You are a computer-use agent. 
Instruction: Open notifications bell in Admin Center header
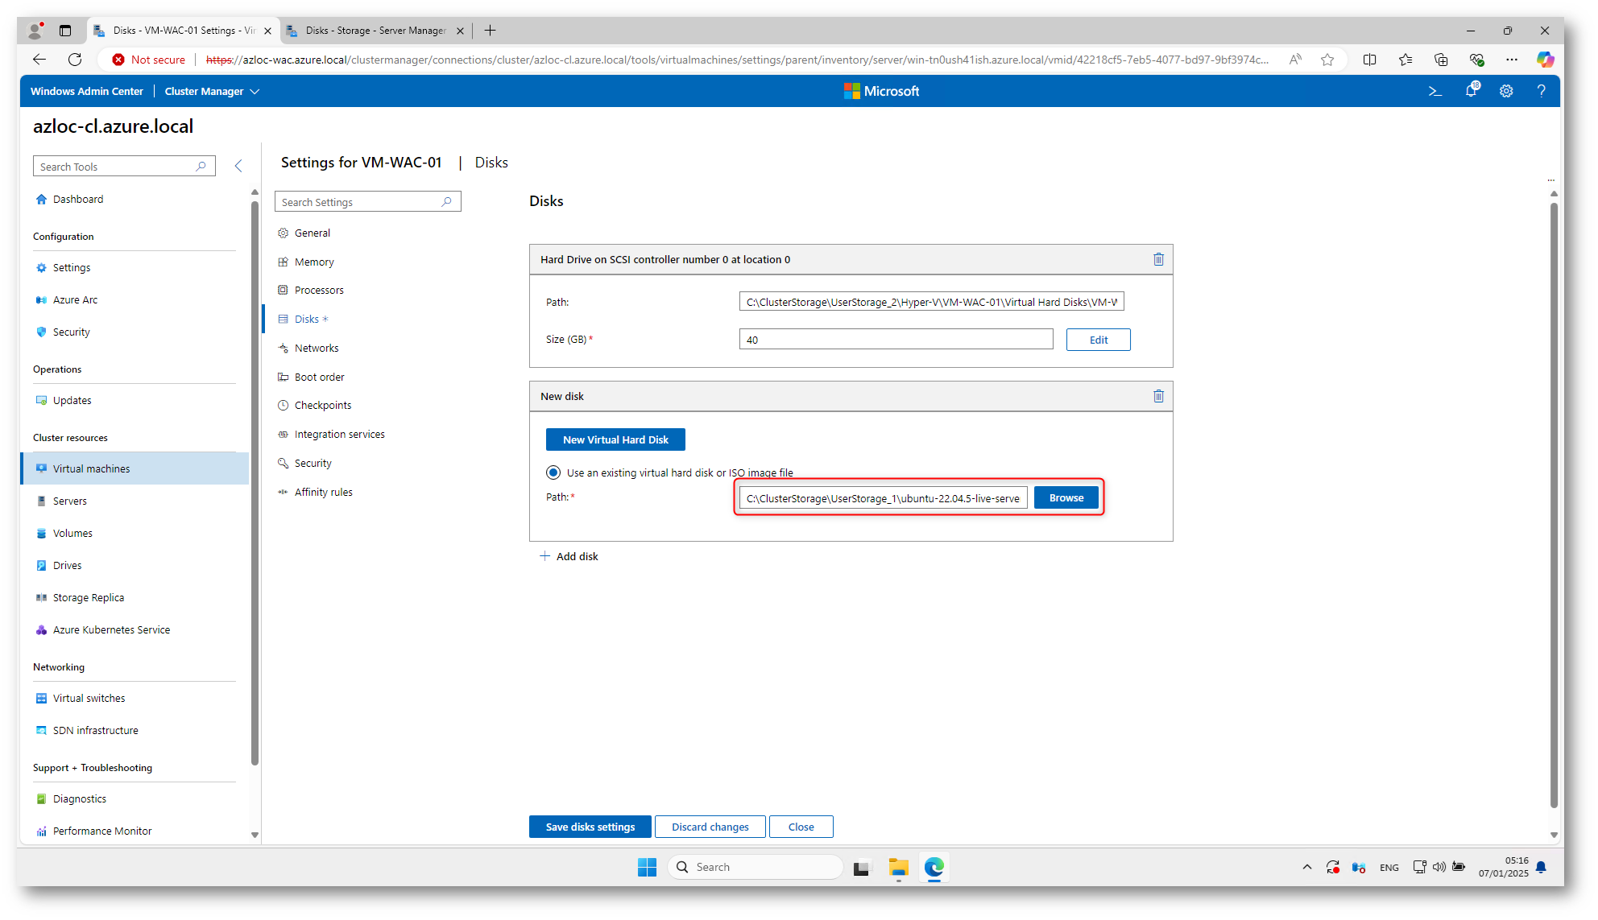coord(1472,90)
